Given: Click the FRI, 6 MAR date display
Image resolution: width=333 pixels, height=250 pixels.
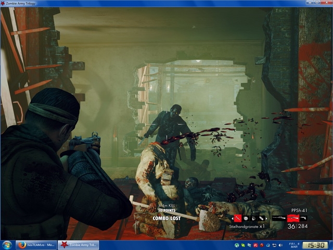Looking at the screenshot, I should click(x=294, y=245).
